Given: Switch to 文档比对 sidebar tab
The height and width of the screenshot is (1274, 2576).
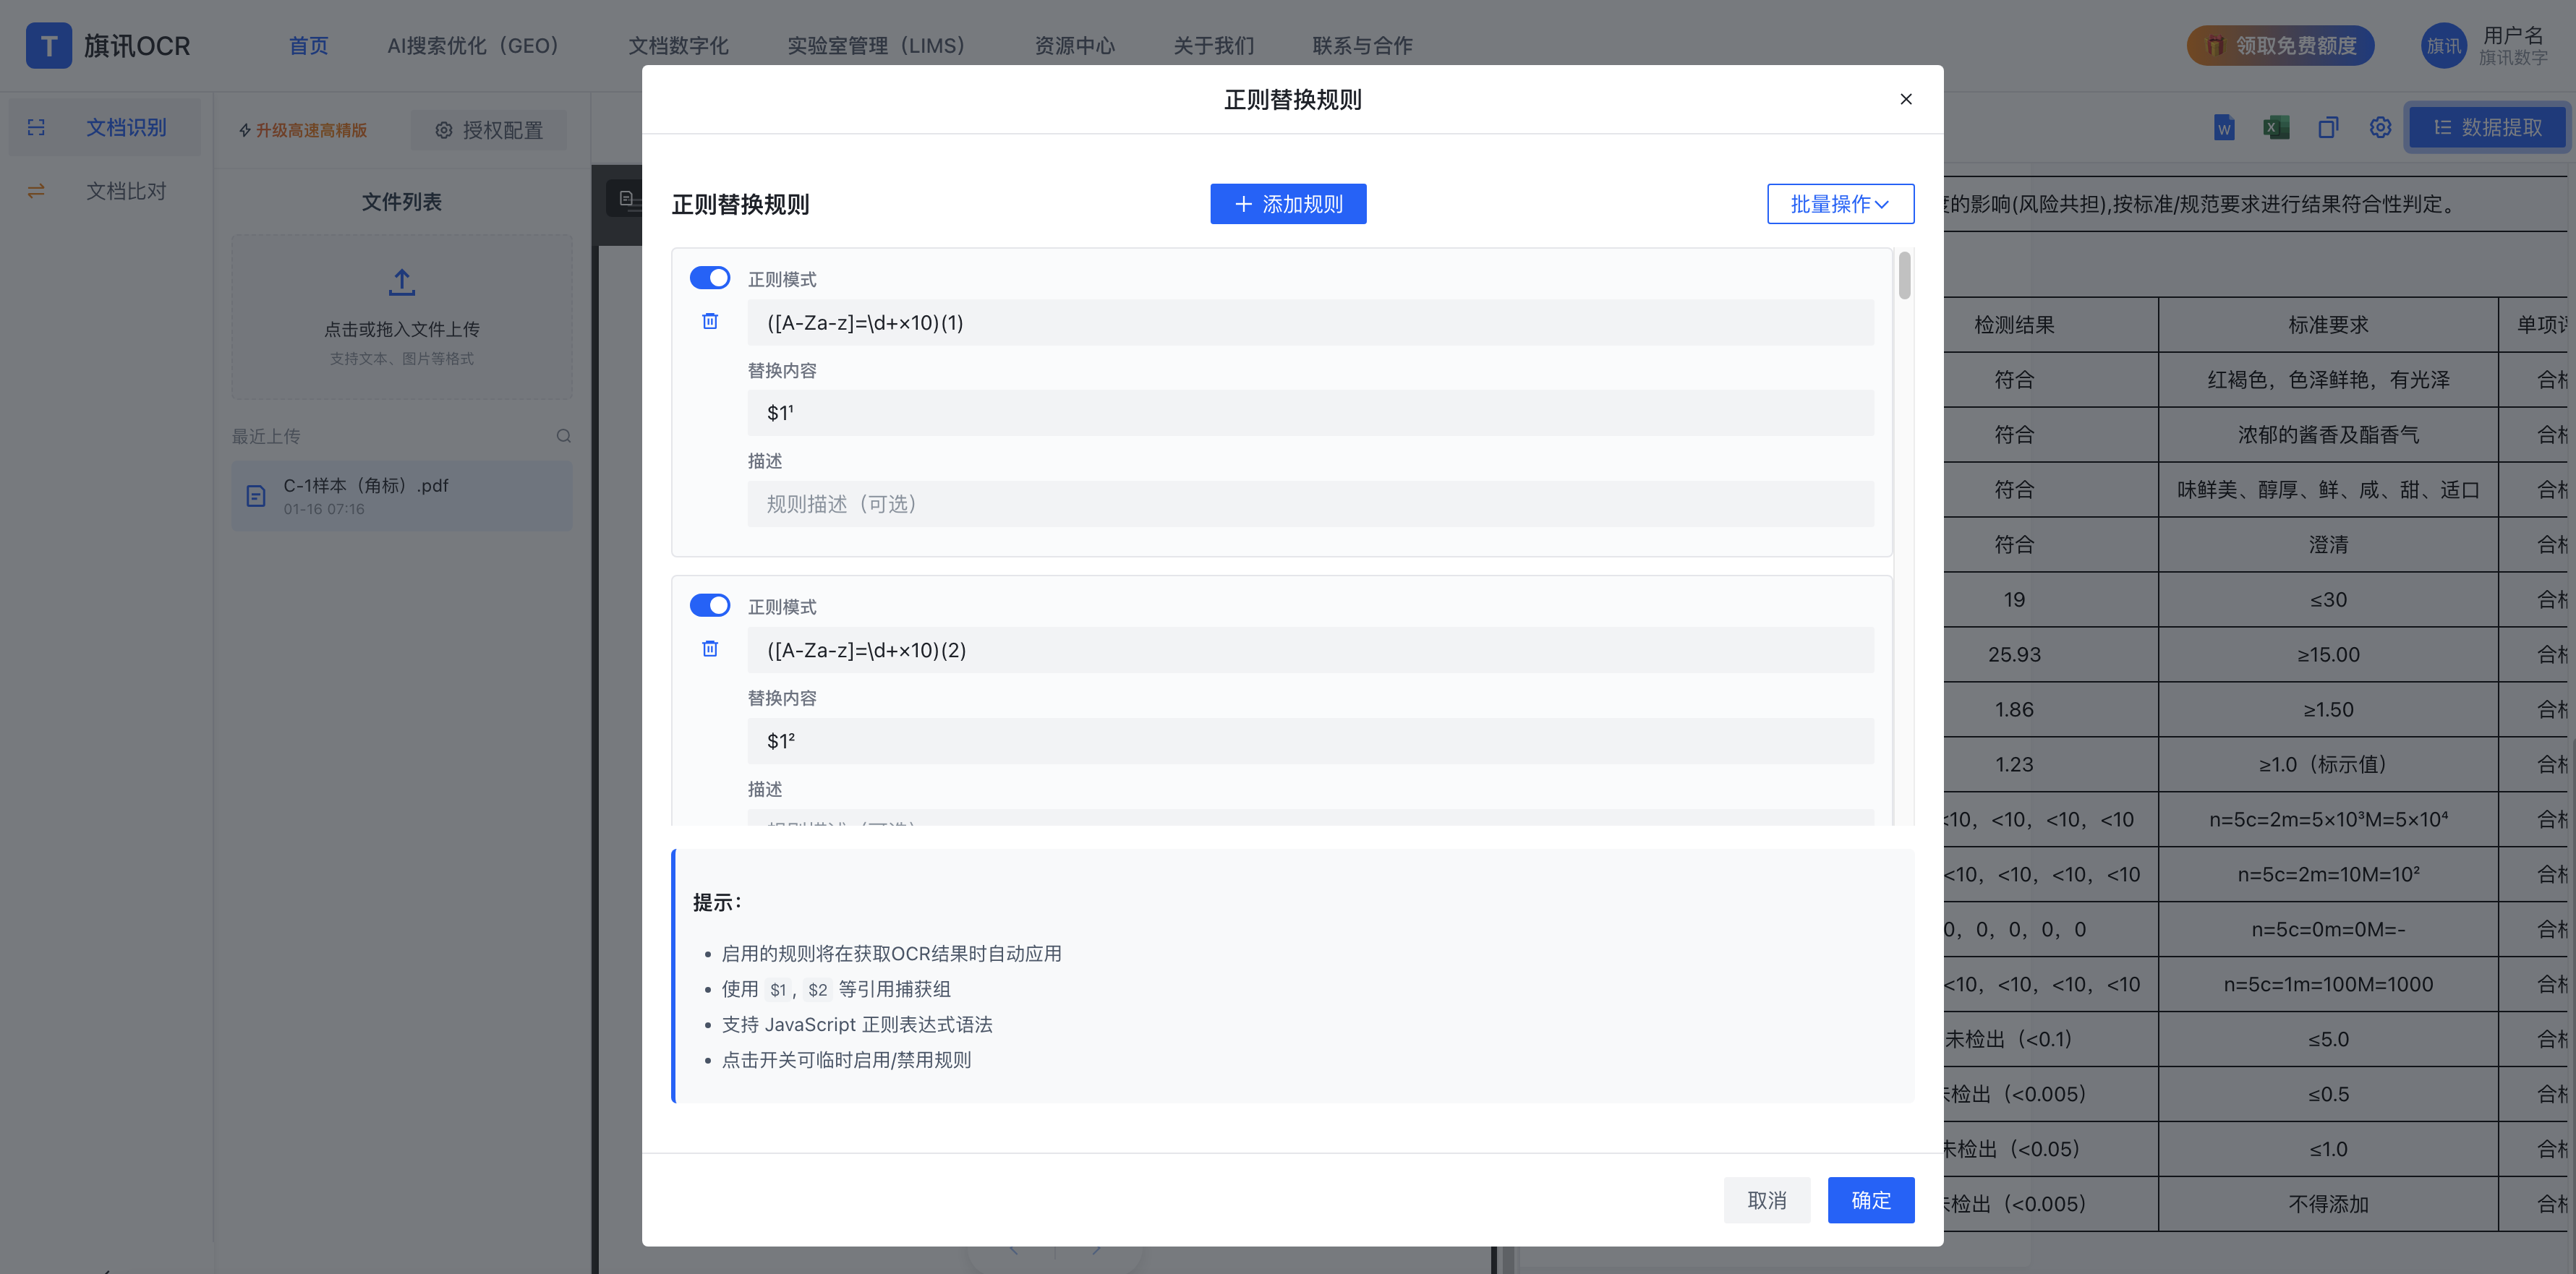Looking at the screenshot, I should (125, 191).
